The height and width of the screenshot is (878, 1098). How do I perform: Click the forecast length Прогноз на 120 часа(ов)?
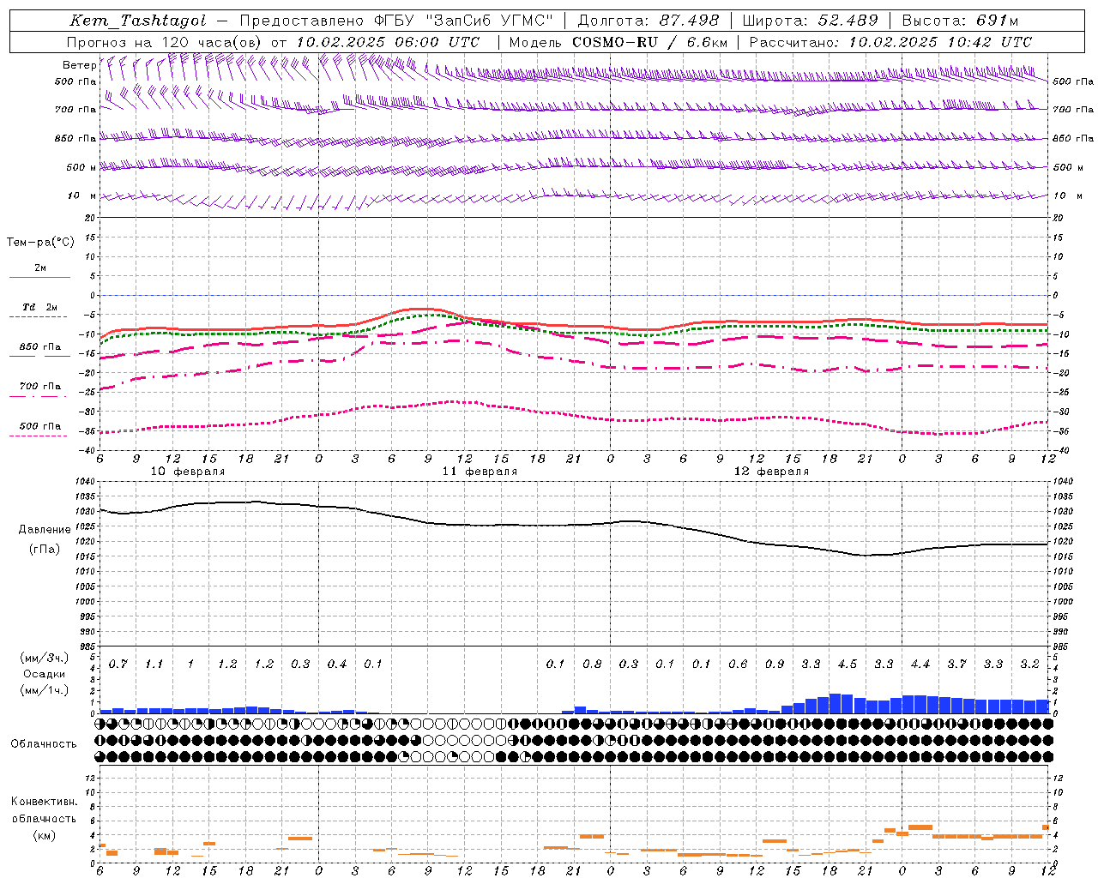click(x=166, y=42)
